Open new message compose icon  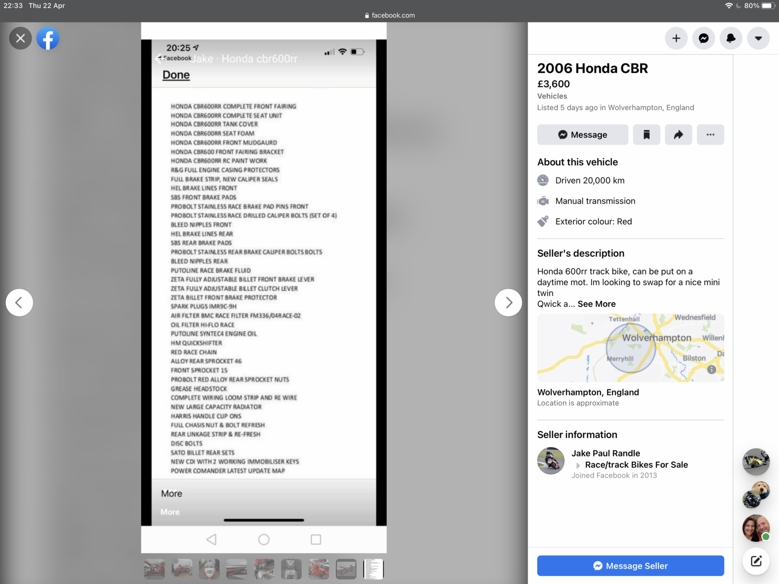[x=756, y=561]
